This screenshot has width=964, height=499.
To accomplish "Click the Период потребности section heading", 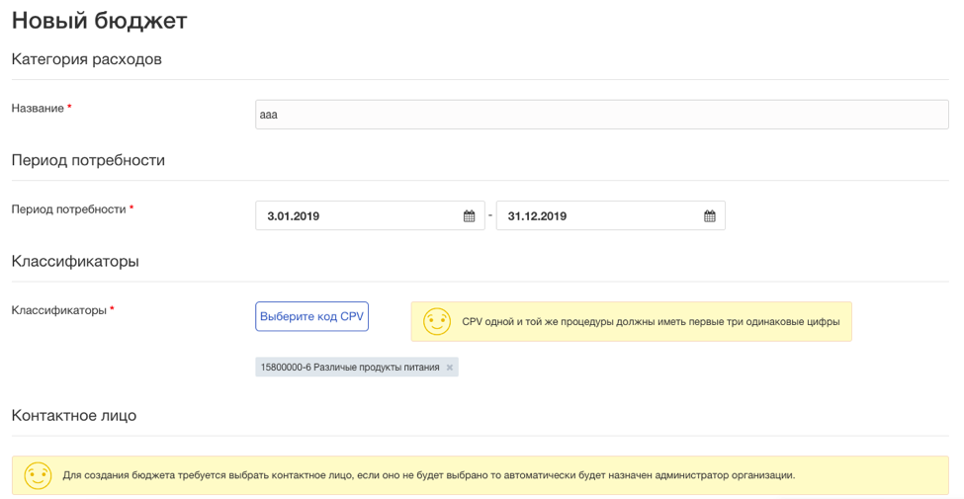I will pyautogui.click(x=89, y=160).
